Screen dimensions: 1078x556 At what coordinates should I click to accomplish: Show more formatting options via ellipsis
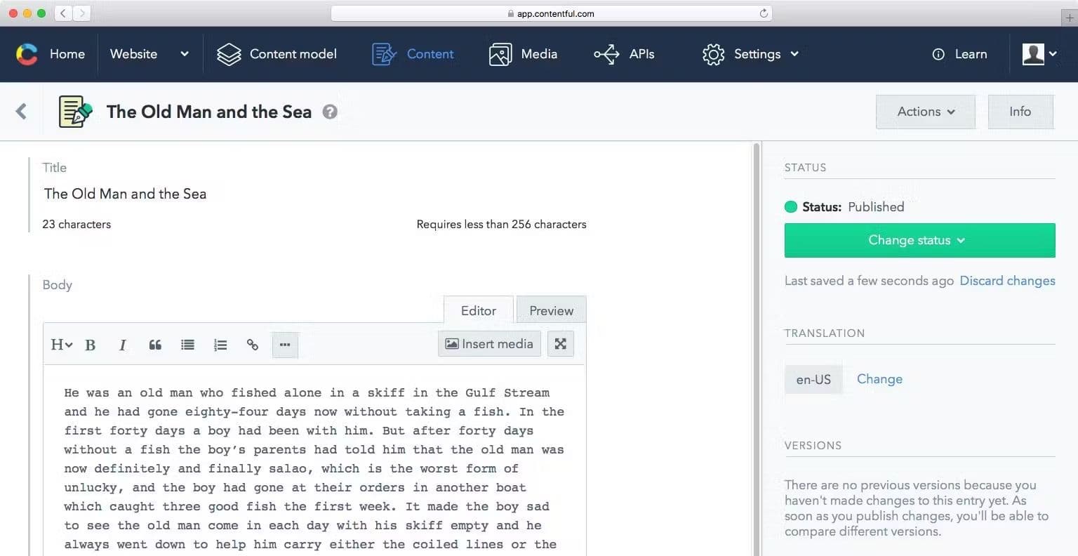(x=285, y=345)
